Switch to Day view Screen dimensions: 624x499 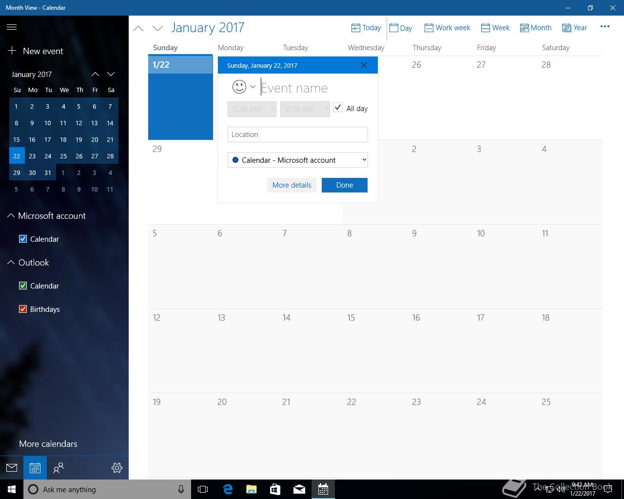tap(401, 28)
